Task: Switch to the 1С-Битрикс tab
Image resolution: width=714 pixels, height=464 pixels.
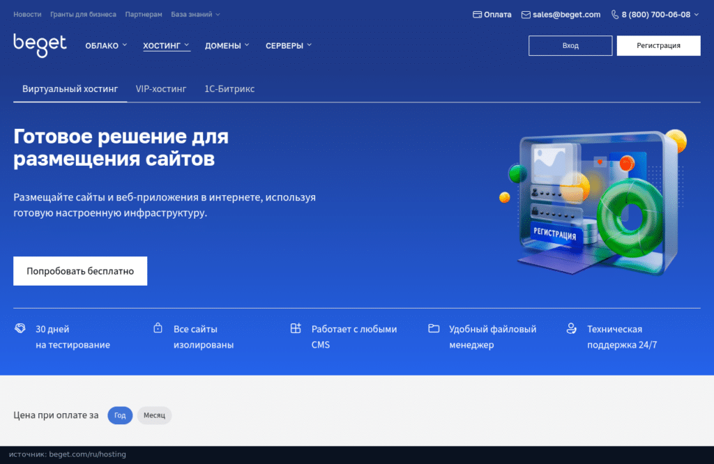Action: pos(229,88)
